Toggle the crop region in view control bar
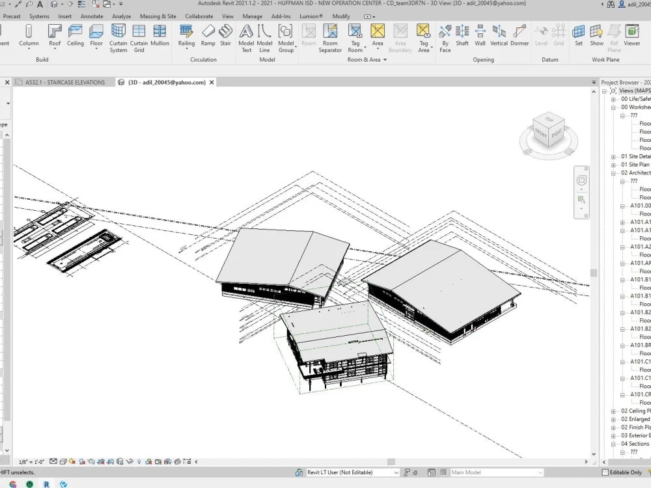 pos(111,459)
